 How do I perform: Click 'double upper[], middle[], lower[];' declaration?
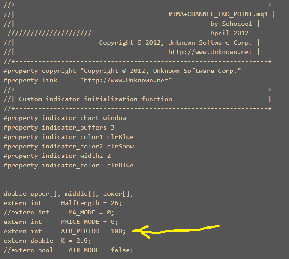[68, 193]
